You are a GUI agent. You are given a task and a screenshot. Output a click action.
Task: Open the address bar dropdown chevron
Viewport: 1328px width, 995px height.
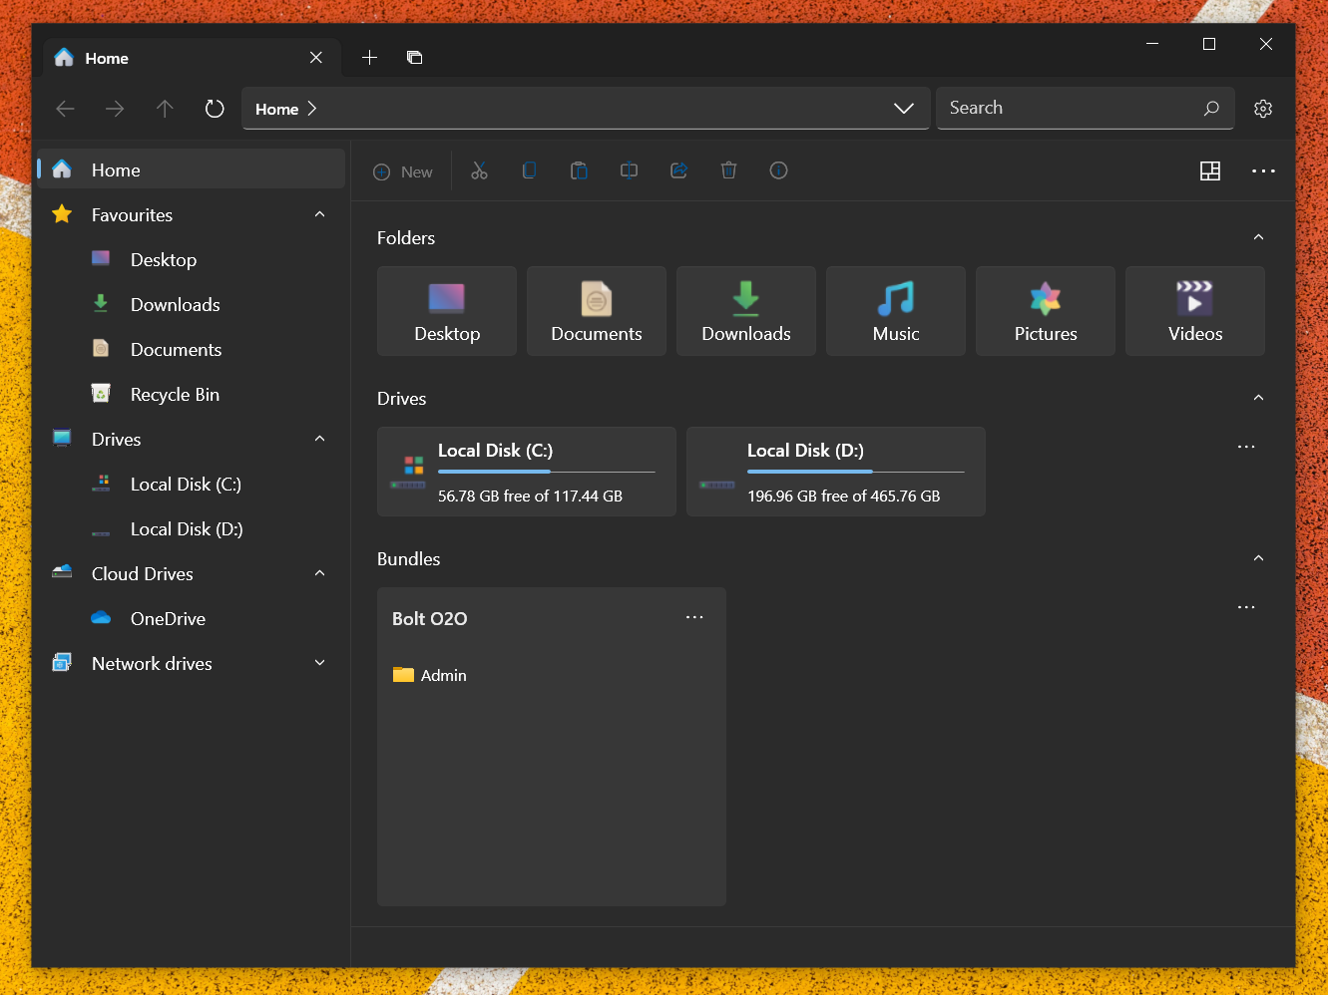904,108
